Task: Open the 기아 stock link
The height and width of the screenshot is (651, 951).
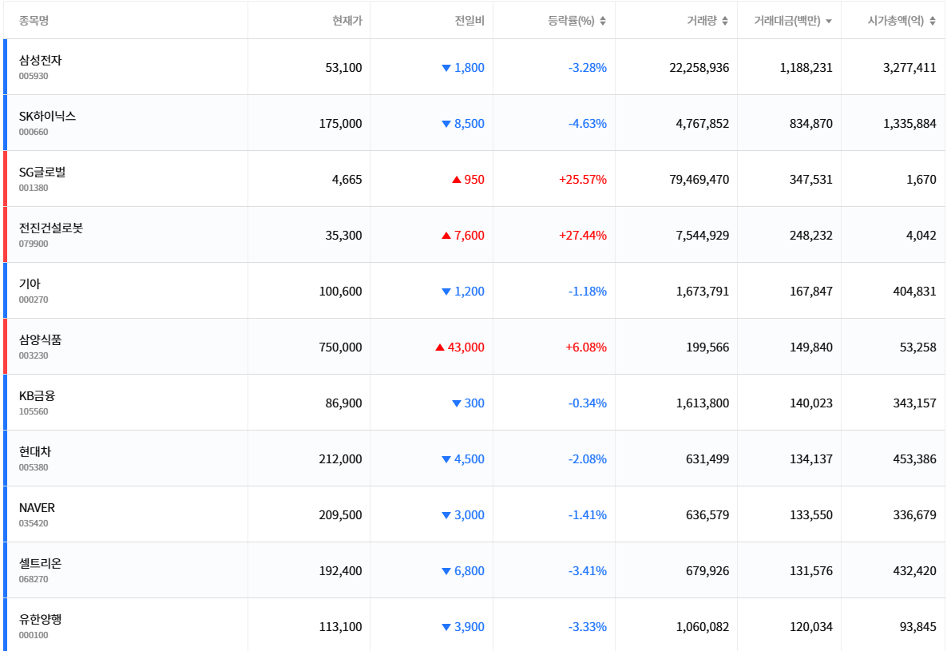Action: coord(30,284)
